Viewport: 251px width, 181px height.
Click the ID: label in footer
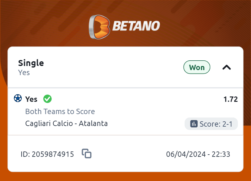tap(25, 154)
